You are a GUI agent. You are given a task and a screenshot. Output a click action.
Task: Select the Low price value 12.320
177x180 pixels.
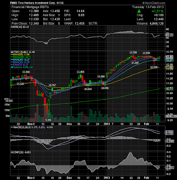[34, 19]
